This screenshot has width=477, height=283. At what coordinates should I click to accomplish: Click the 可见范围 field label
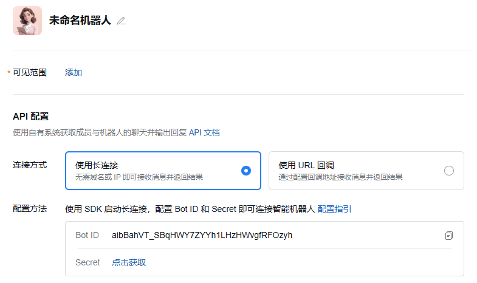point(30,73)
